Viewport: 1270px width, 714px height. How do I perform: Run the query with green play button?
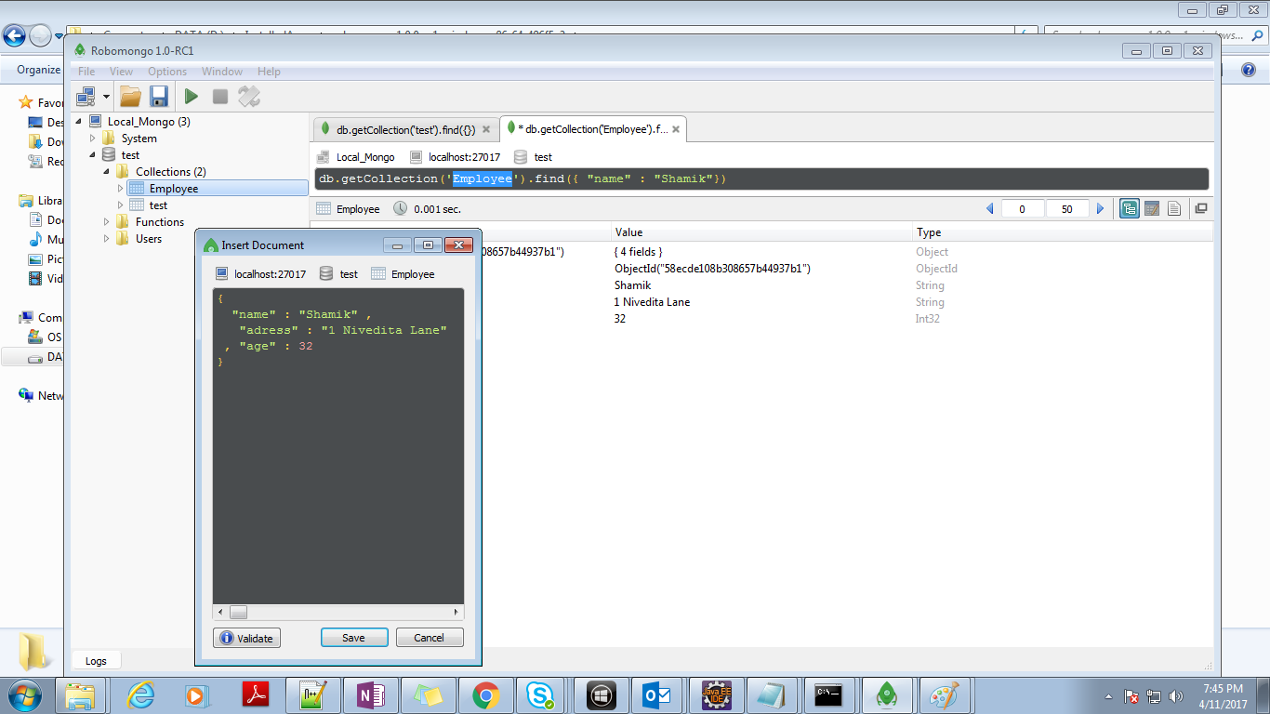click(x=191, y=96)
